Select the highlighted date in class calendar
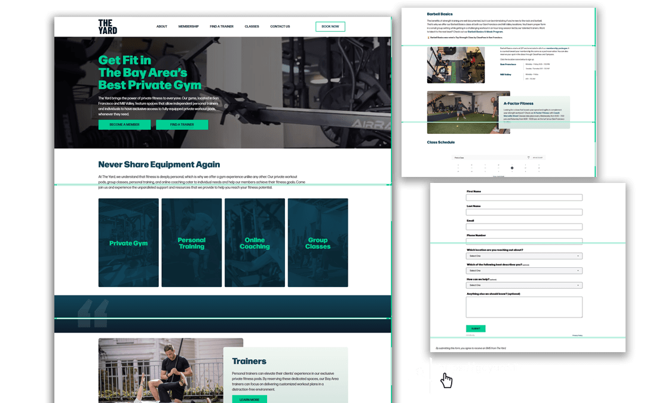This screenshot has height=403, width=671. pyautogui.click(x=512, y=168)
